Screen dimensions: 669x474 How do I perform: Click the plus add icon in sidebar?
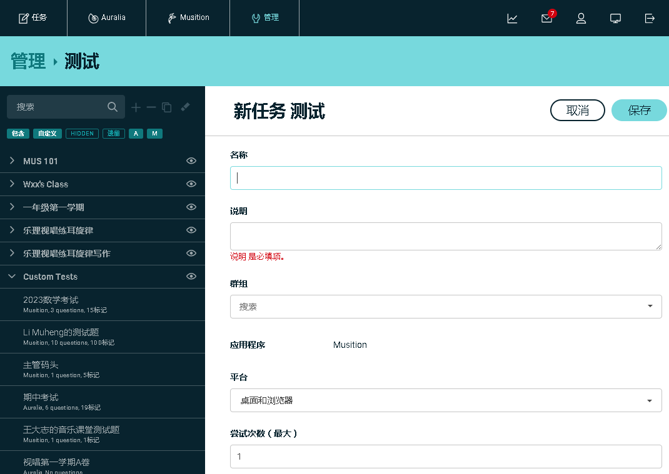coord(136,107)
